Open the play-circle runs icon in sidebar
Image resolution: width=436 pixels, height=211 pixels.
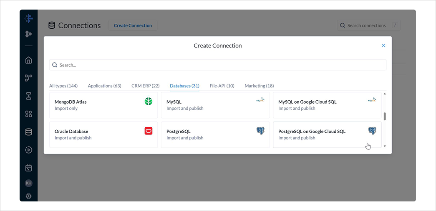point(29,150)
